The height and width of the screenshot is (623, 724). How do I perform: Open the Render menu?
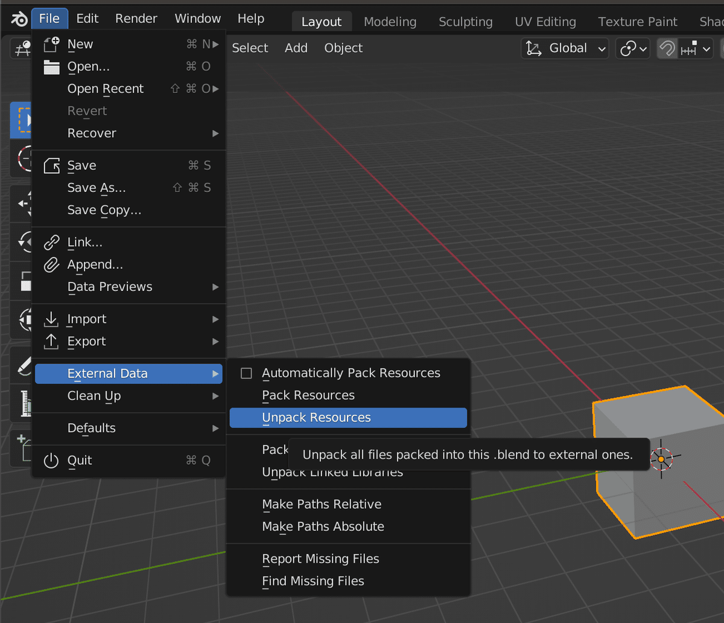(x=136, y=19)
